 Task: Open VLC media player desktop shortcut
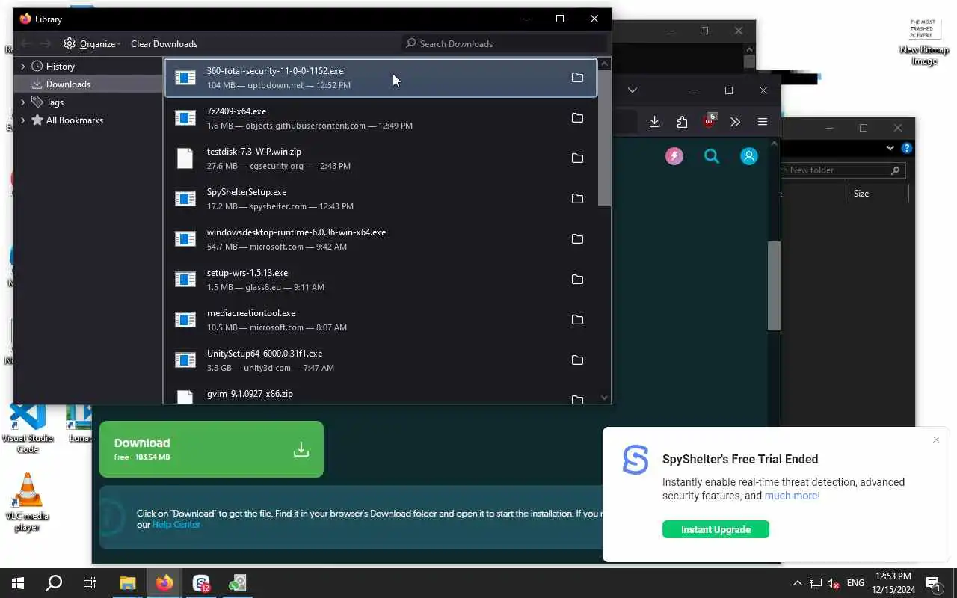tap(28, 502)
